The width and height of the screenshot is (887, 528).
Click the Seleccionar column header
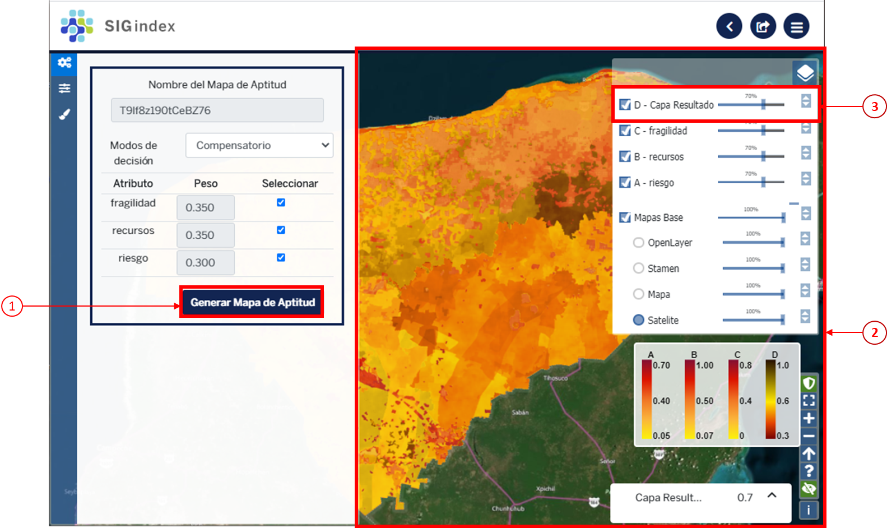(x=290, y=183)
